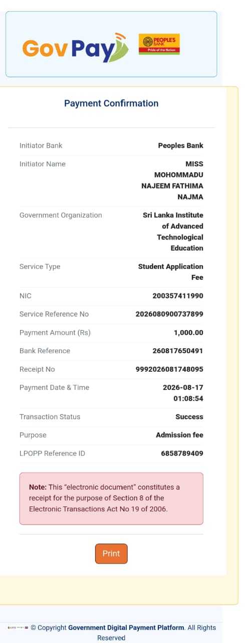Click the small footer logo icons
Screen dimensions: 245x643
coord(18,628)
